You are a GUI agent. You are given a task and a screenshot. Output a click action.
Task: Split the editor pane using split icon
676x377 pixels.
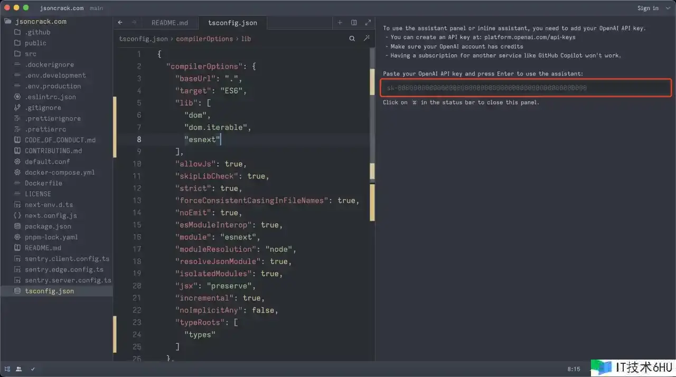tap(354, 23)
